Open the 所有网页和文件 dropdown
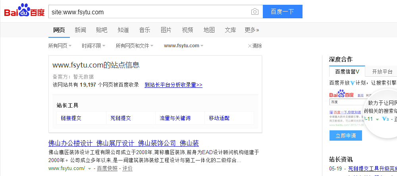 (x=135, y=46)
